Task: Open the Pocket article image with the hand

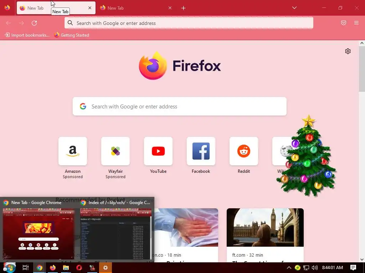Action: (x=186, y=227)
